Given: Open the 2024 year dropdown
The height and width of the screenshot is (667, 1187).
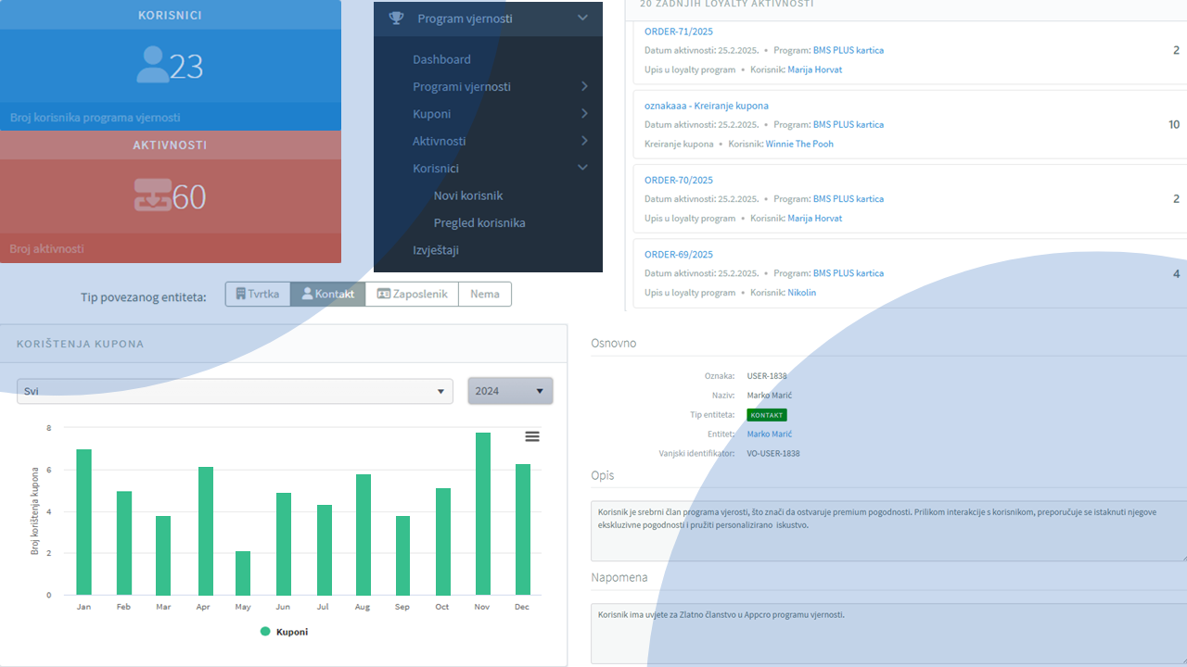Looking at the screenshot, I should tap(510, 391).
